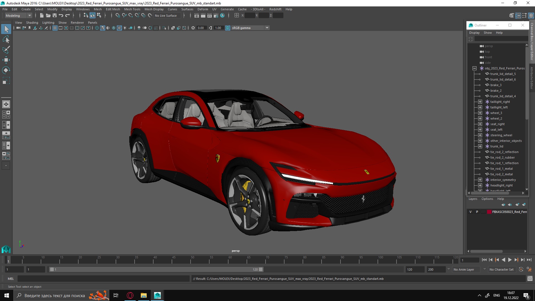This screenshot has height=301, width=535.
Task: Collapse obj_2023_Red_Ferrari group in Outliner
Action: click(x=475, y=68)
